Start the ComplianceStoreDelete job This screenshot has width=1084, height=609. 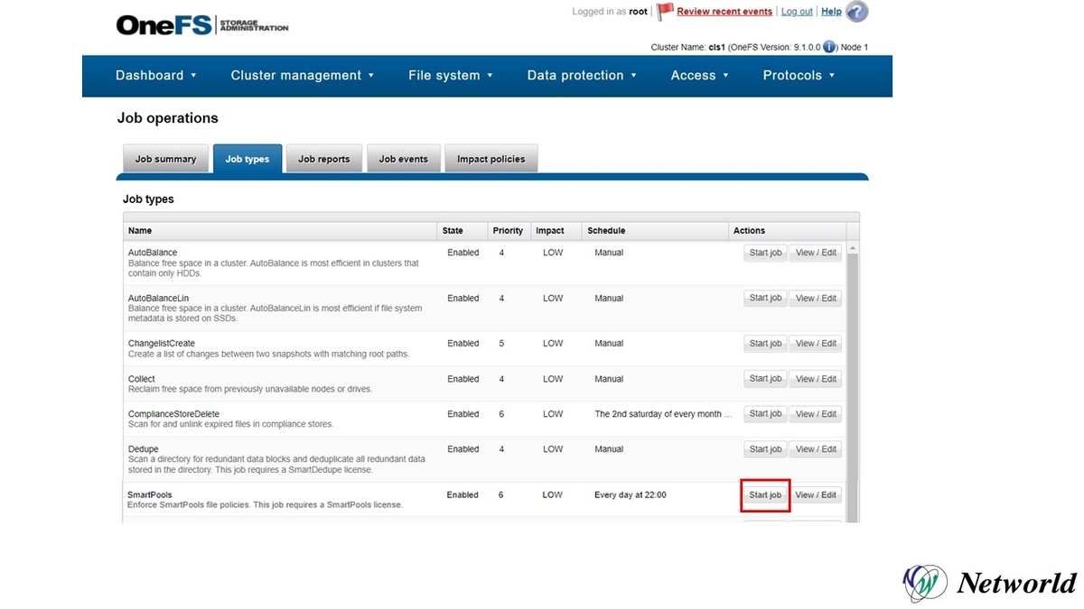click(765, 414)
